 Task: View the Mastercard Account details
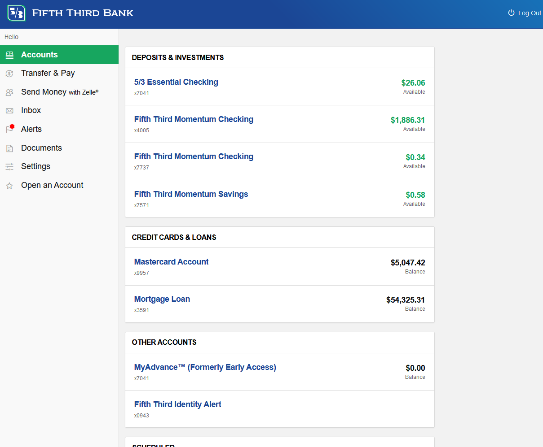click(171, 262)
